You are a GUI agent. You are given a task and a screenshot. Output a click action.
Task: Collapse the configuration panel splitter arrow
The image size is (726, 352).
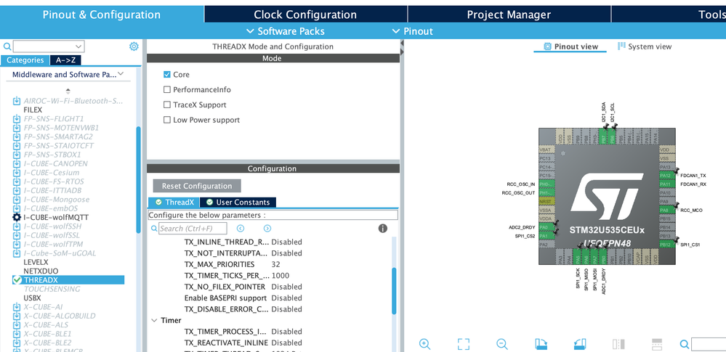(x=402, y=44)
